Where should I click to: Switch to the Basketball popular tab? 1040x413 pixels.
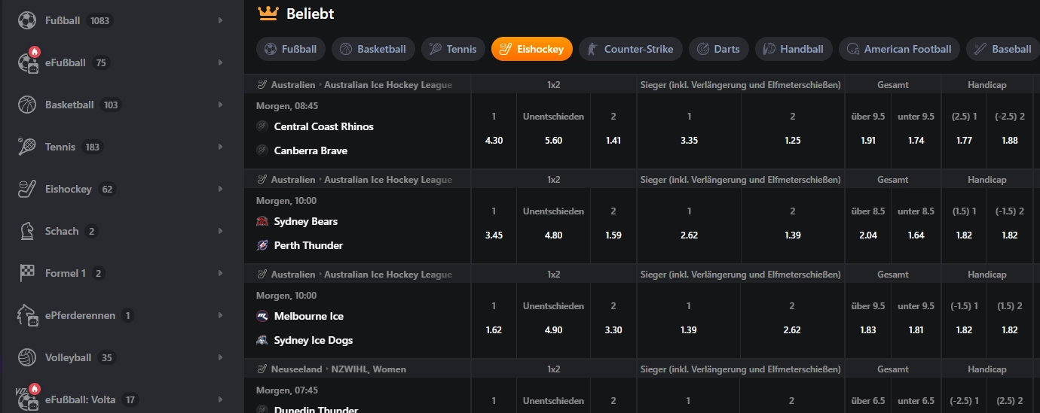(373, 49)
